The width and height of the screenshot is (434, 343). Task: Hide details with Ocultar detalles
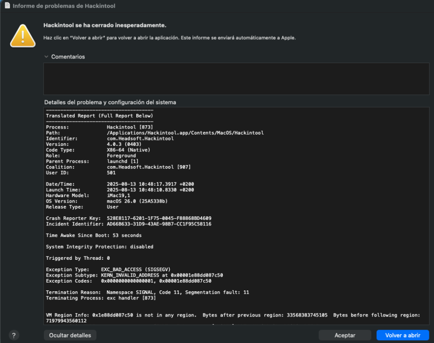[70, 335]
